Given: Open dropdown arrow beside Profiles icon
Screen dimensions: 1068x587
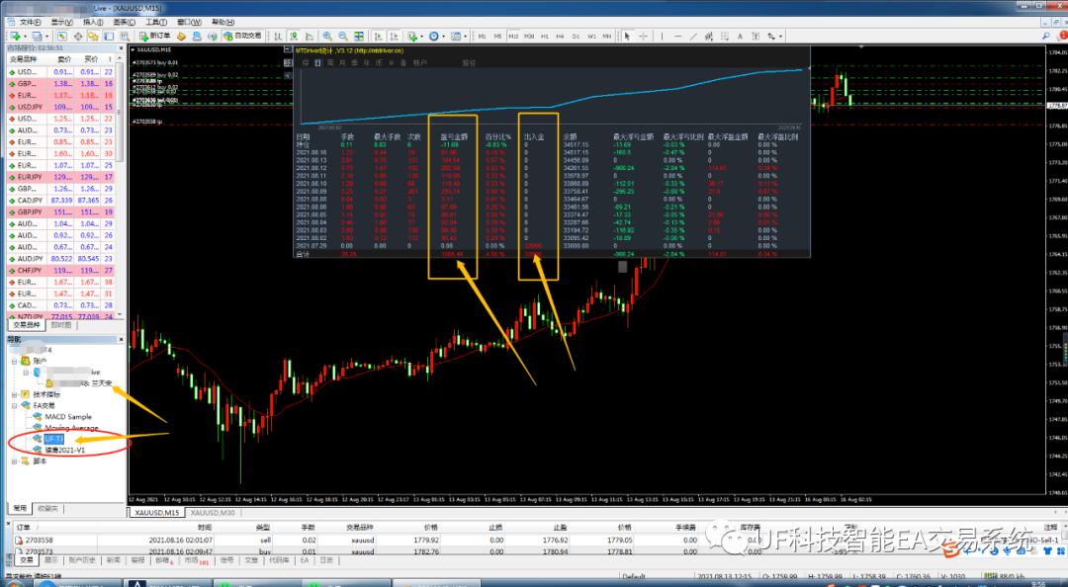Looking at the screenshot, I should tap(47, 36).
